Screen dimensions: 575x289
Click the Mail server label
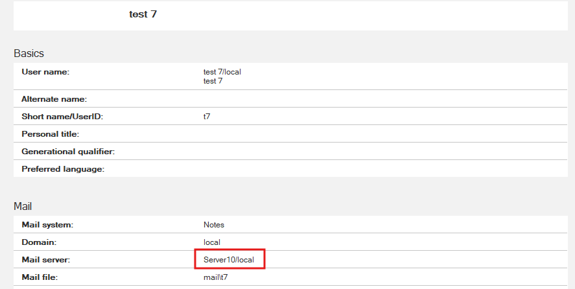tap(46, 260)
